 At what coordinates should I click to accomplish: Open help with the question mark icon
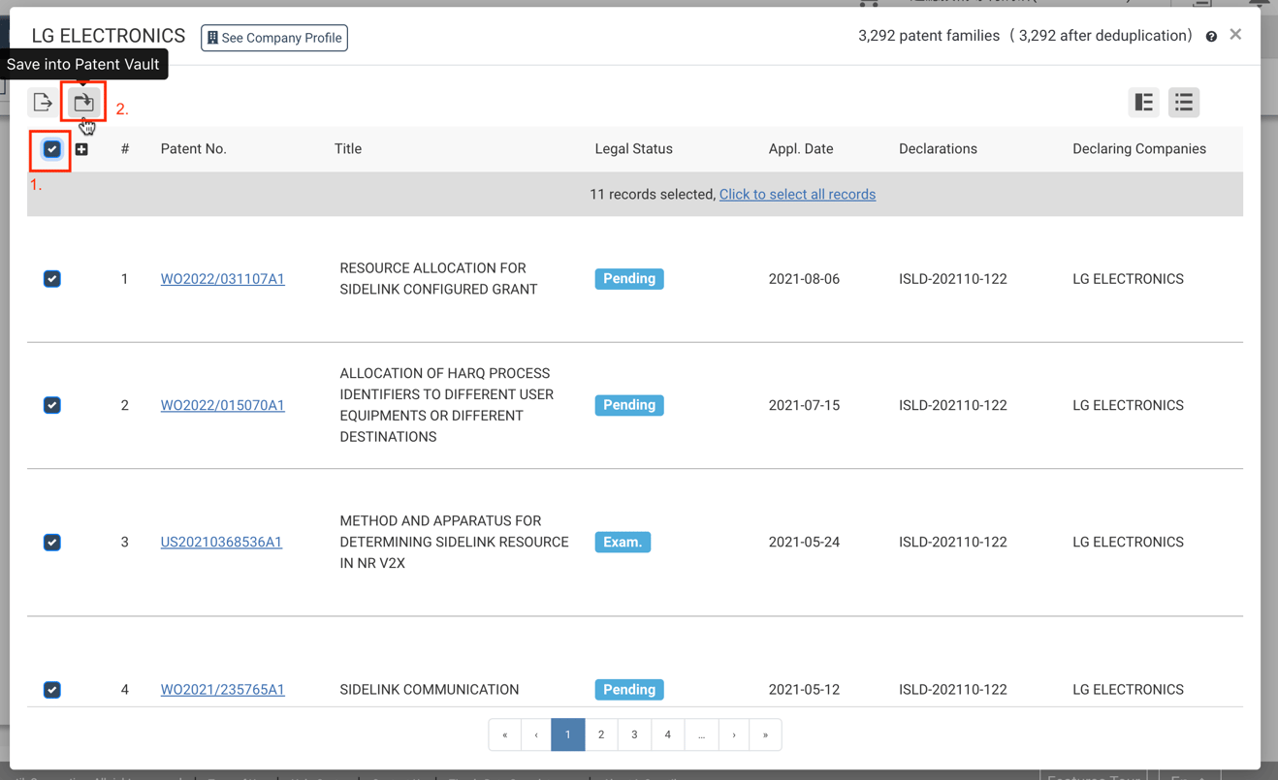[1211, 35]
